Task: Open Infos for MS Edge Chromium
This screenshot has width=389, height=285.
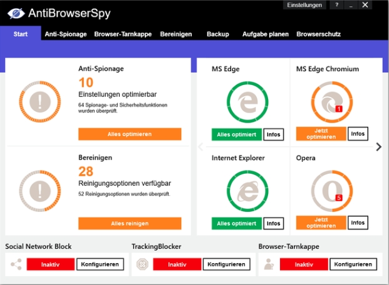Action: (x=358, y=134)
